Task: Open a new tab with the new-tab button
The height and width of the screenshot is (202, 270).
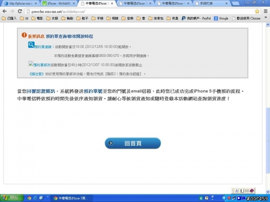Action: pos(235,3)
